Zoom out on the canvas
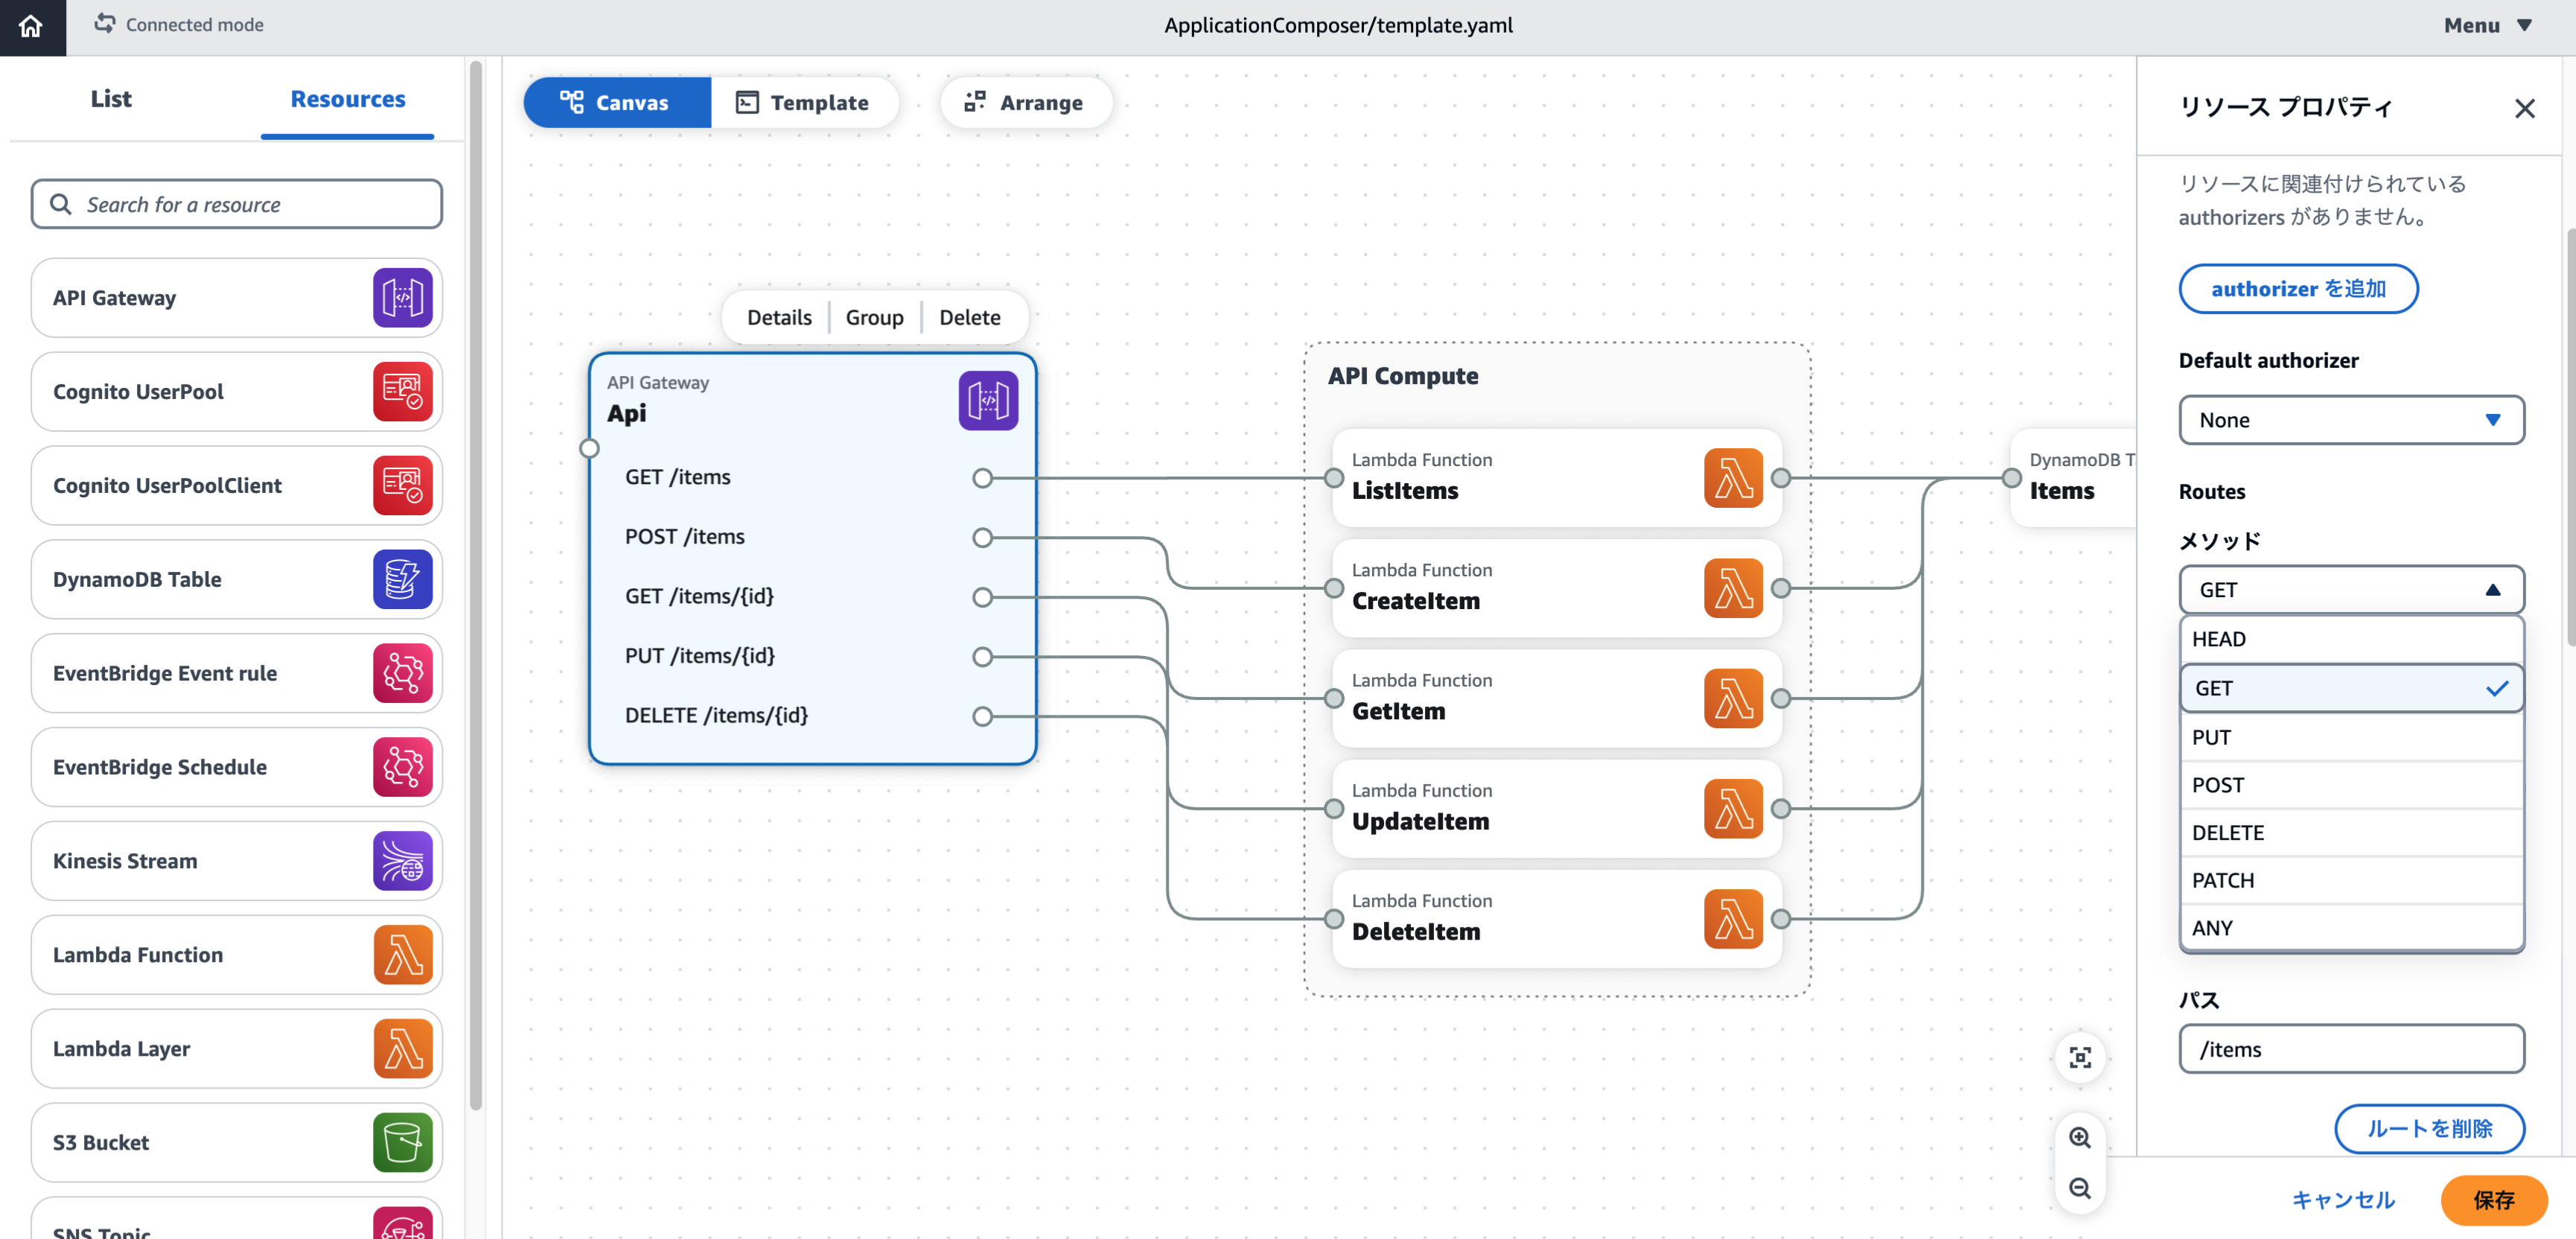Image resolution: width=2576 pixels, height=1239 pixels. point(2080,1188)
